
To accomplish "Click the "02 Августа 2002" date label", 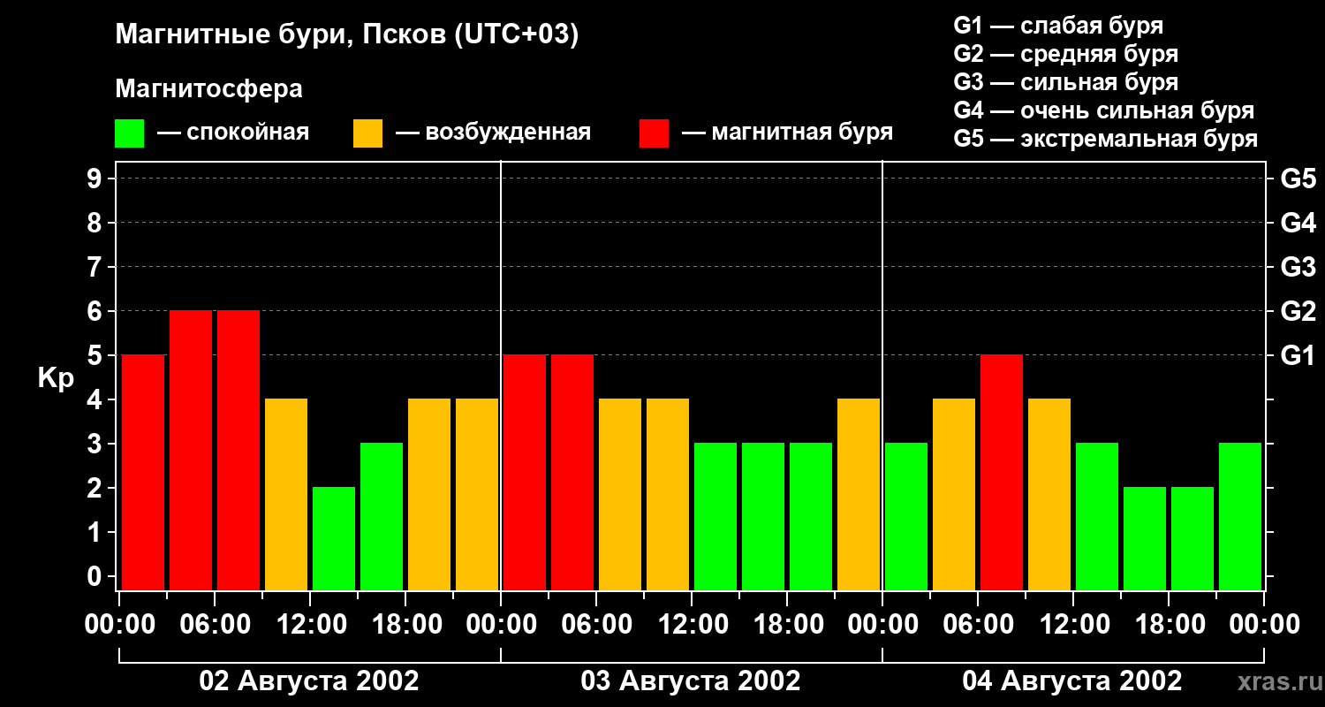I will click(309, 680).
